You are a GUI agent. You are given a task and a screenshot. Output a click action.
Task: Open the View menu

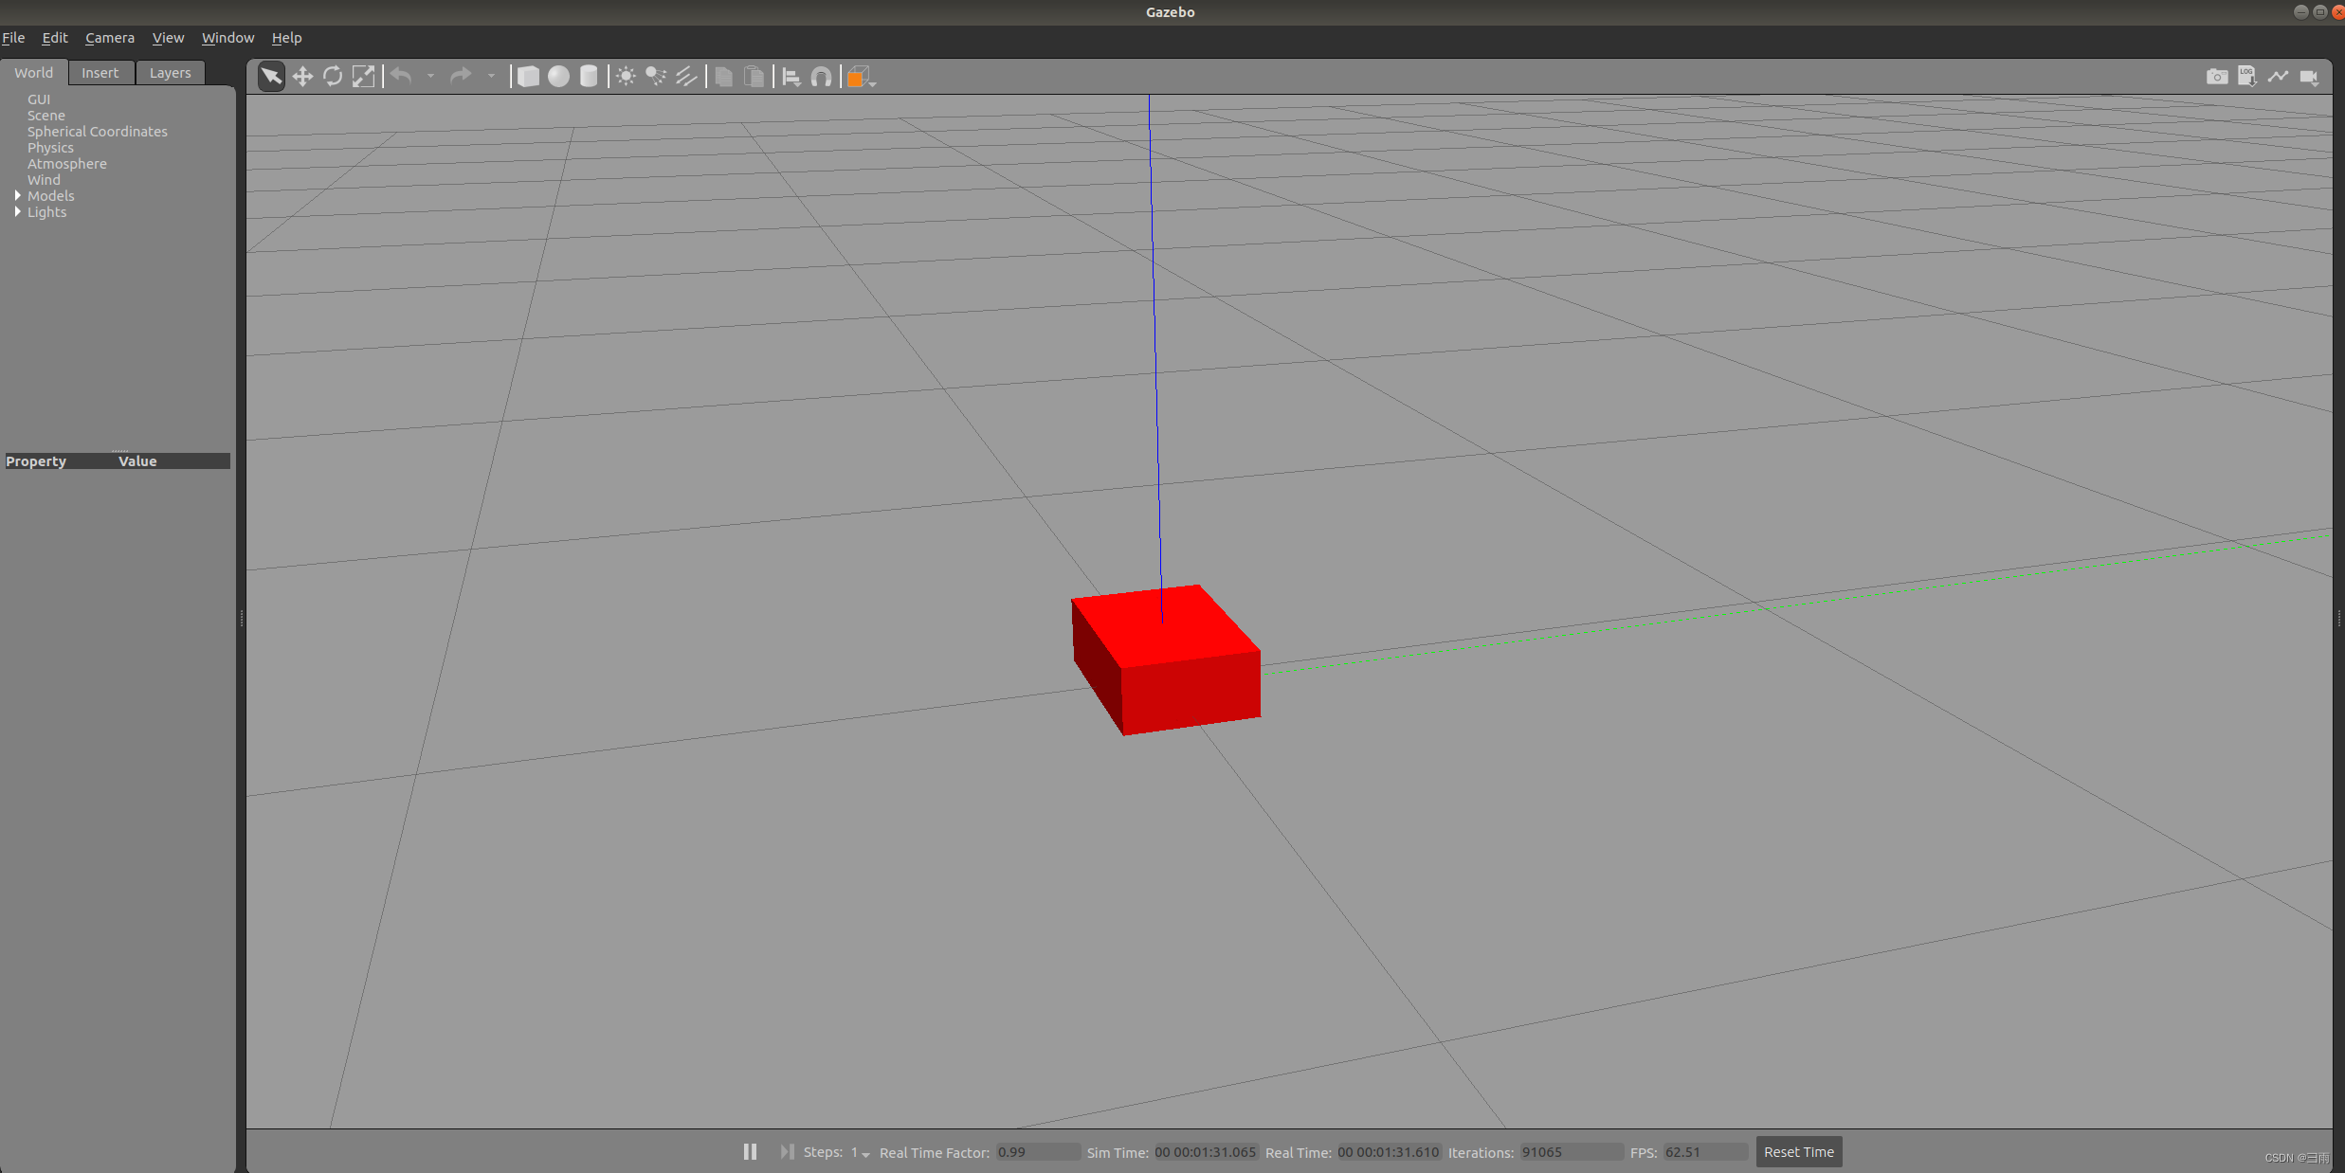pos(168,36)
